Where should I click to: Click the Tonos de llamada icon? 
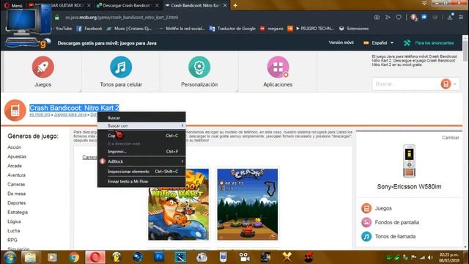point(366,236)
